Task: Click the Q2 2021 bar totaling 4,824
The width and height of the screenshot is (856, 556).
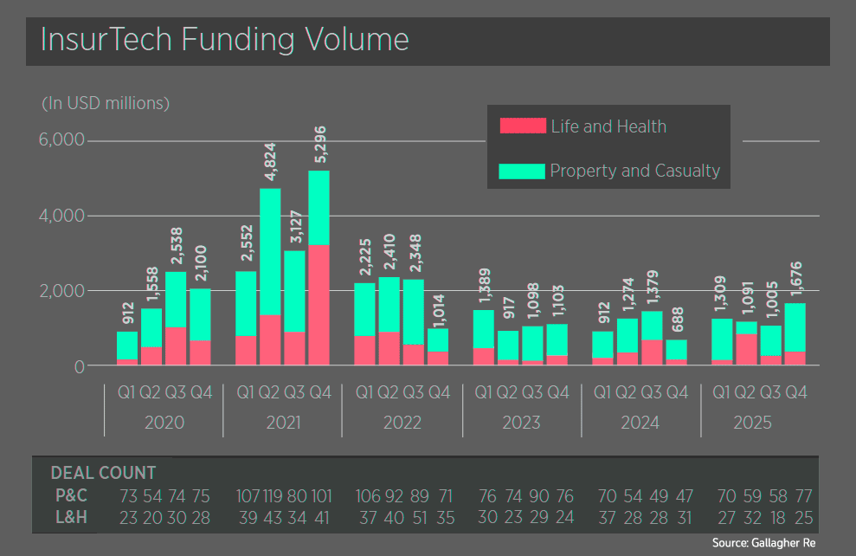Action: tap(270, 277)
